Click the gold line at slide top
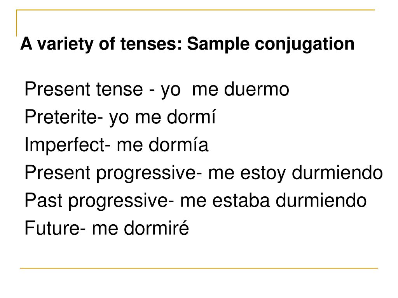The width and height of the screenshot is (398, 298). (x=196, y=10)
